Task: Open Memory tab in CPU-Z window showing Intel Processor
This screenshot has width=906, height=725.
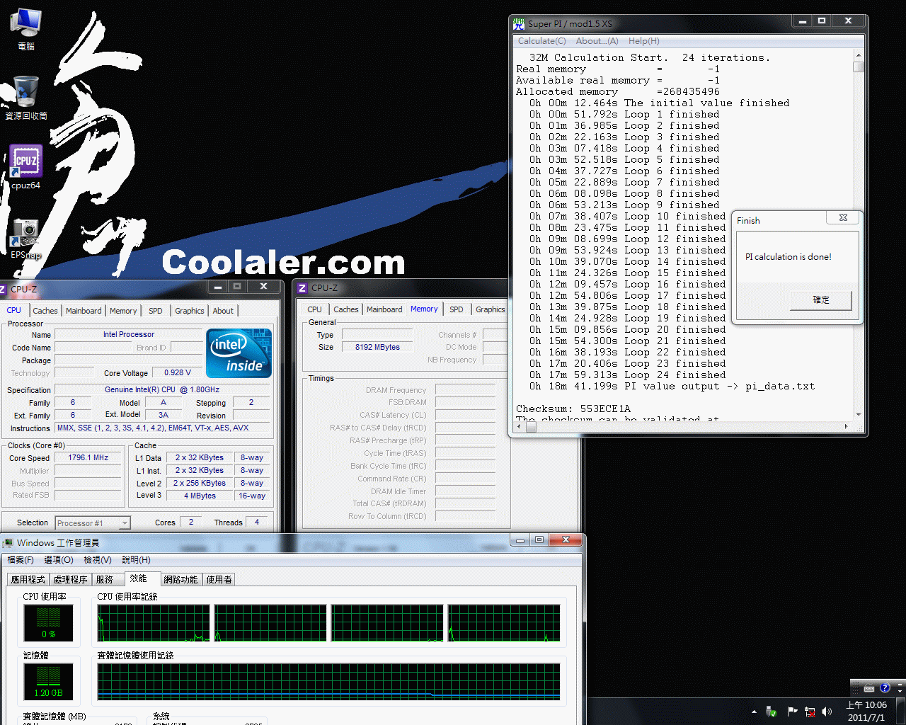Action: click(123, 311)
